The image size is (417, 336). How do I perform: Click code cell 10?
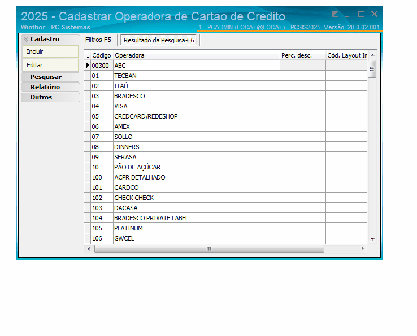coord(102,167)
